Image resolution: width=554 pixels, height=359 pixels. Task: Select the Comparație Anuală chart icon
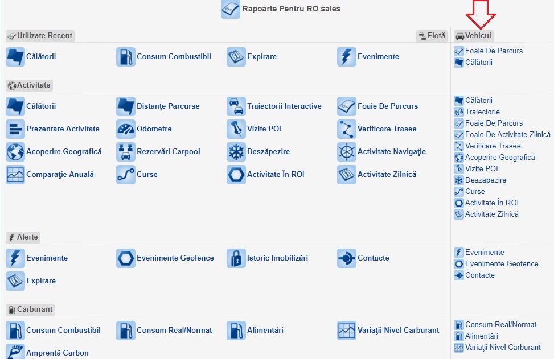[15, 175]
